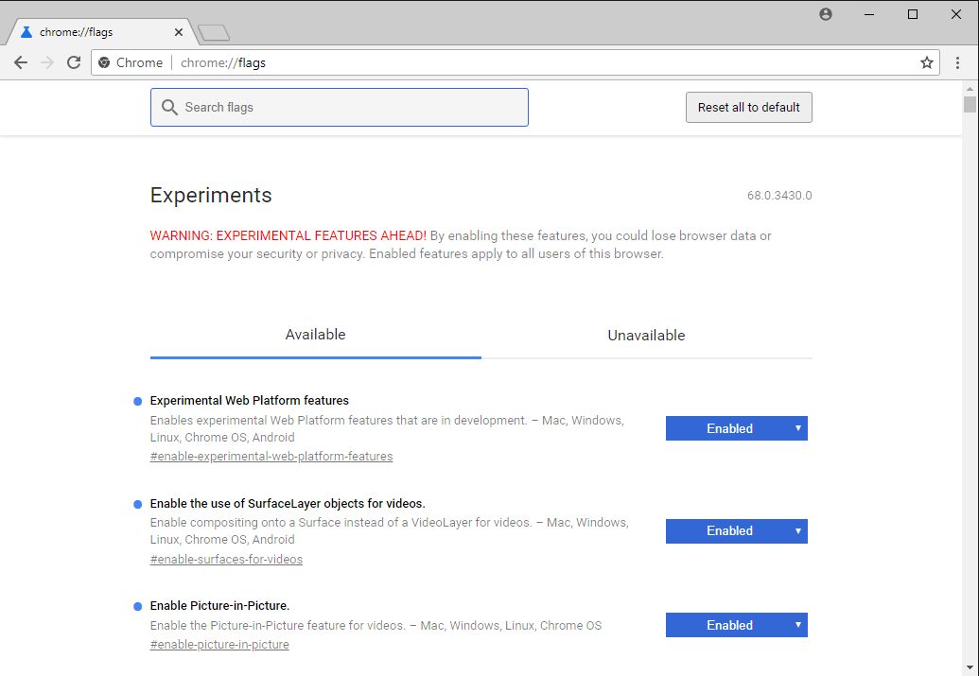Click the blue dot beside Enable Picture-in-Picture

coord(138,606)
